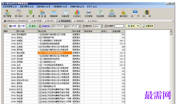Open the 充值记录 toolbar icon

click(x=65, y=13)
